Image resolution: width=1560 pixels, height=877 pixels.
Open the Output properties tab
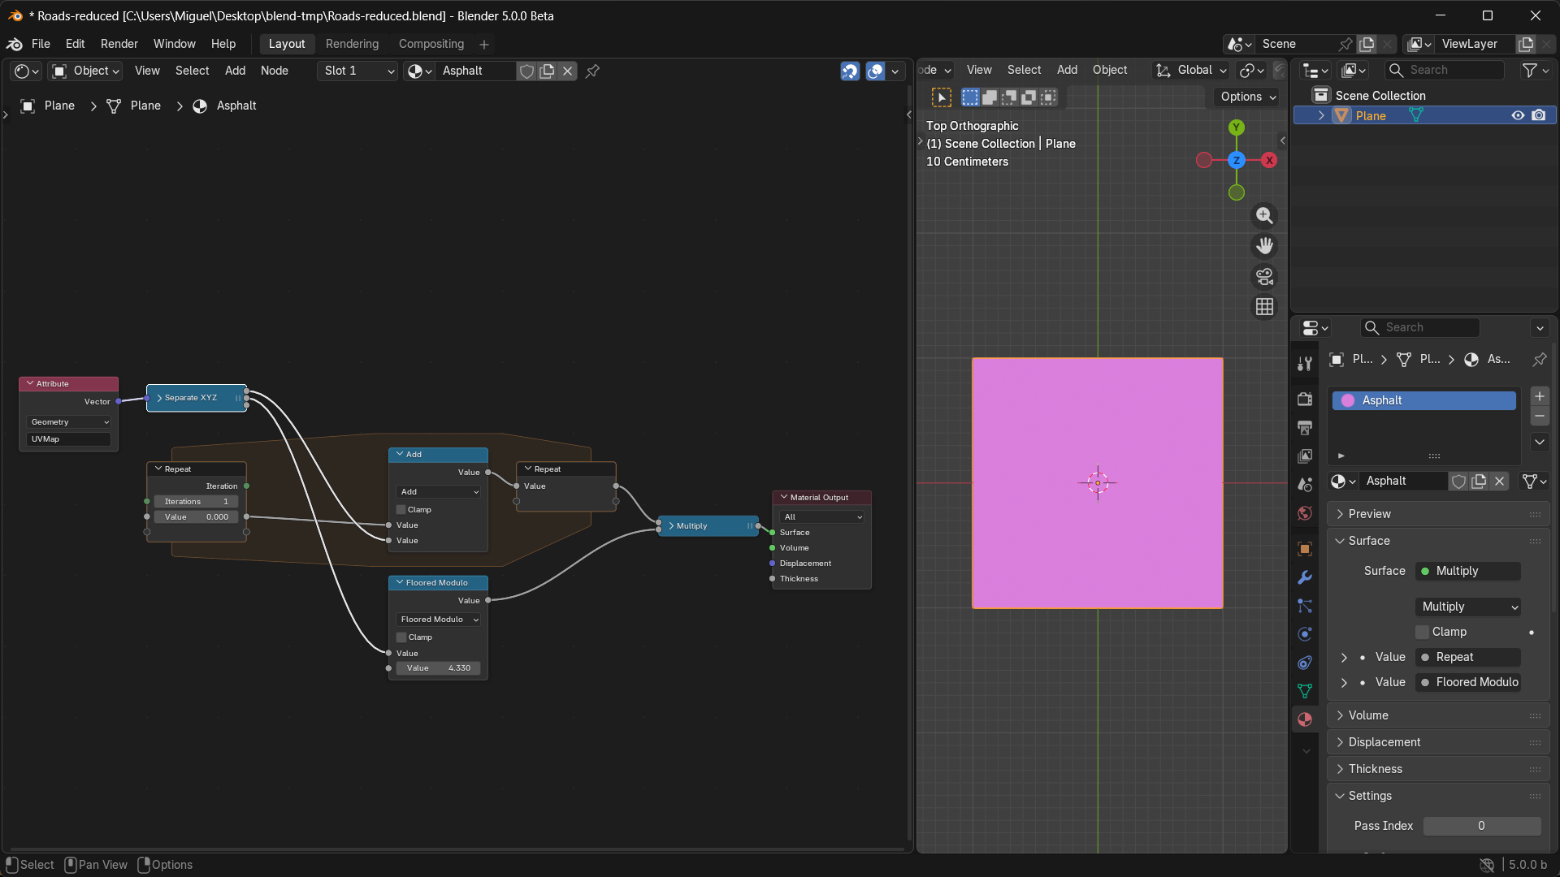tap(1305, 427)
